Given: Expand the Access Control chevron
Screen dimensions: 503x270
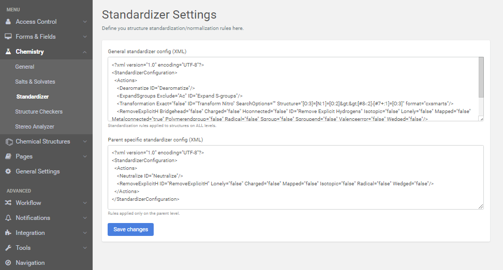Looking at the screenshot, I should 84,22.
